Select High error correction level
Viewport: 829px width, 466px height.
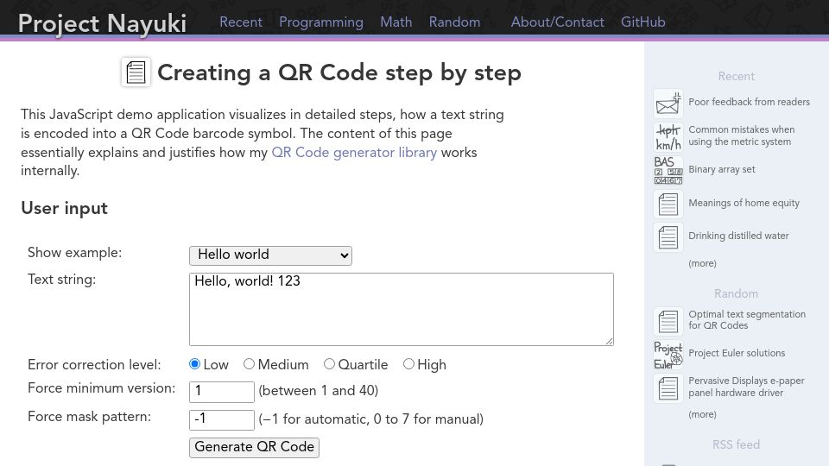pyautogui.click(x=408, y=364)
